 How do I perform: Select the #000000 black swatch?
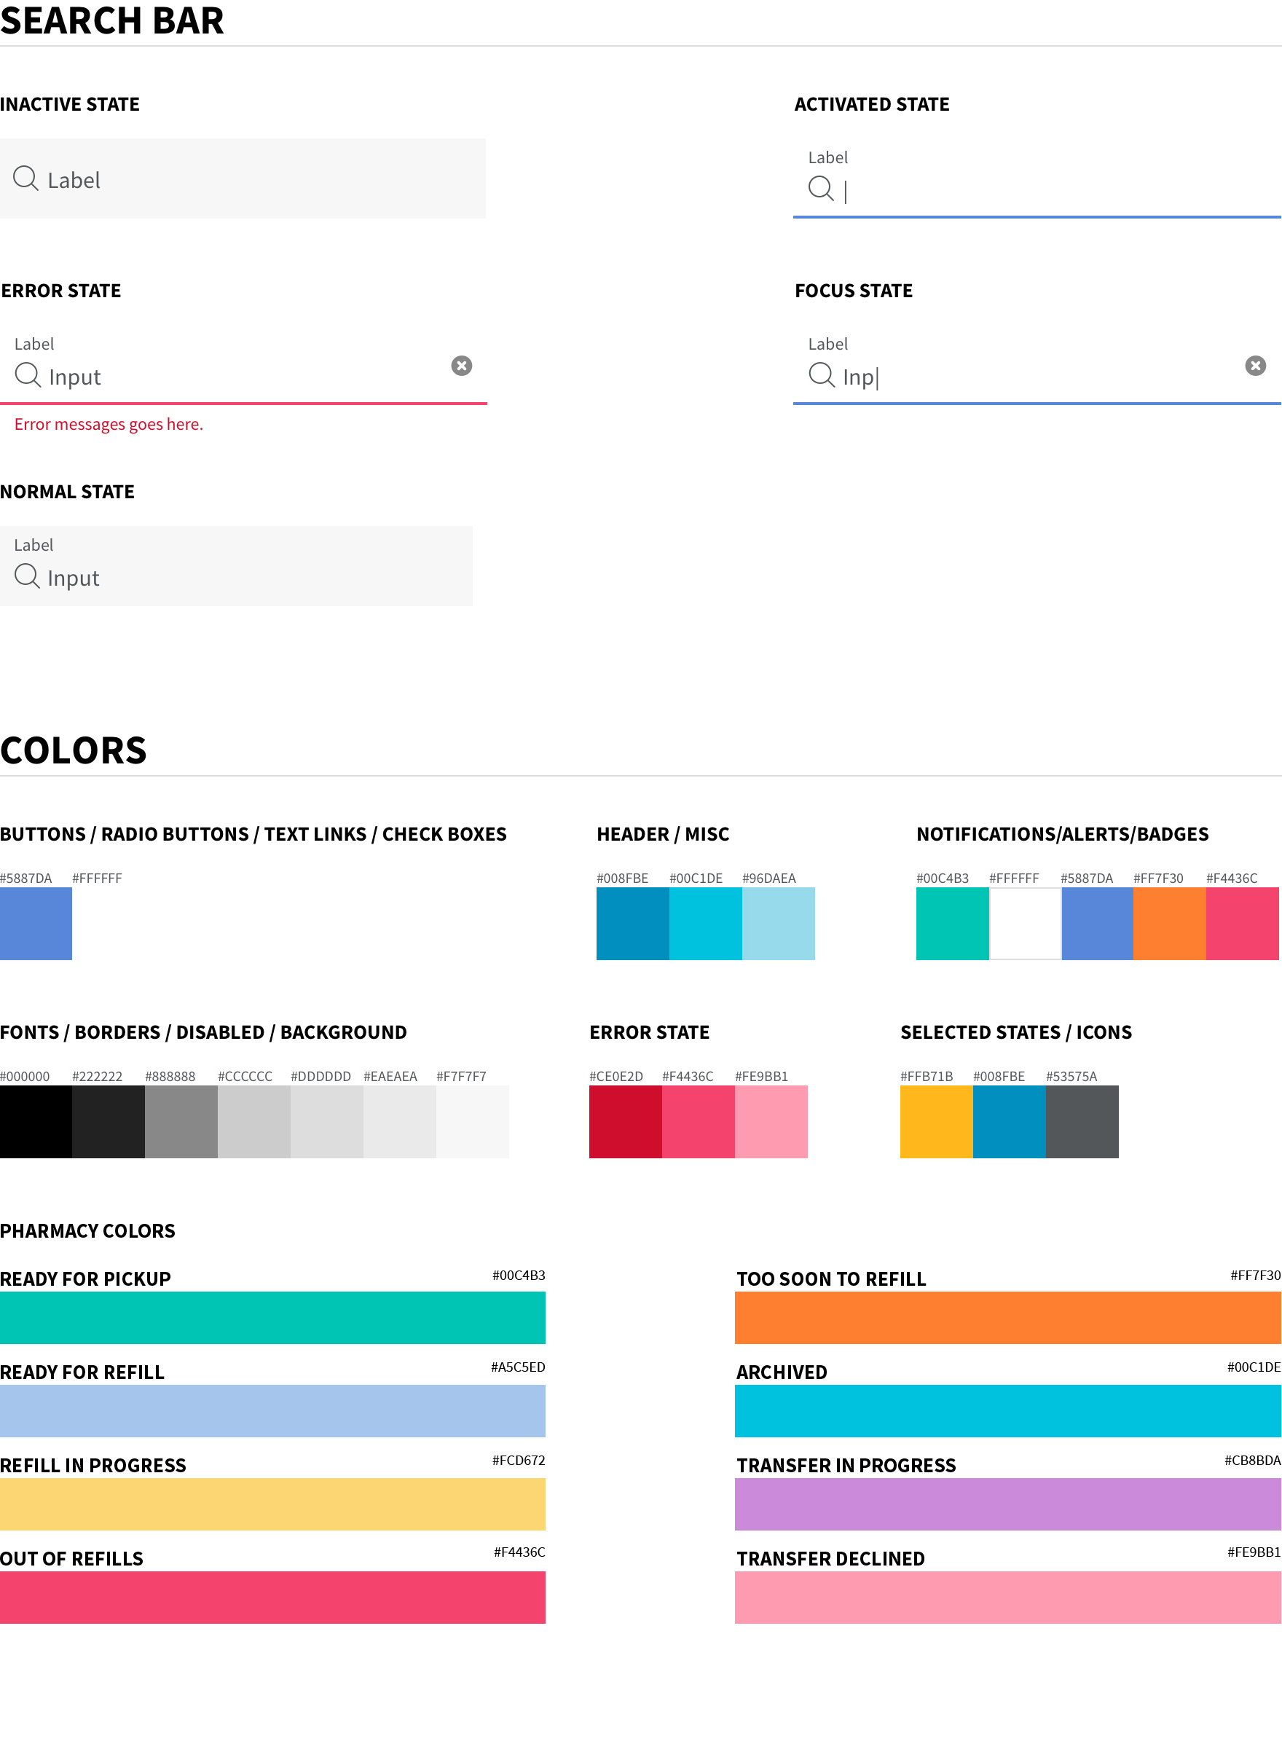coord(36,1122)
